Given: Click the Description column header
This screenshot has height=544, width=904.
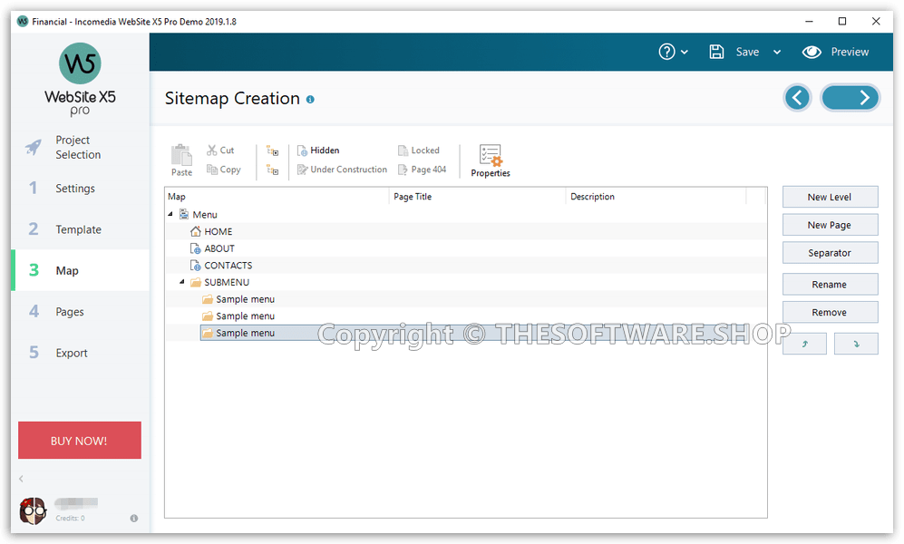Looking at the screenshot, I should coord(656,197).
